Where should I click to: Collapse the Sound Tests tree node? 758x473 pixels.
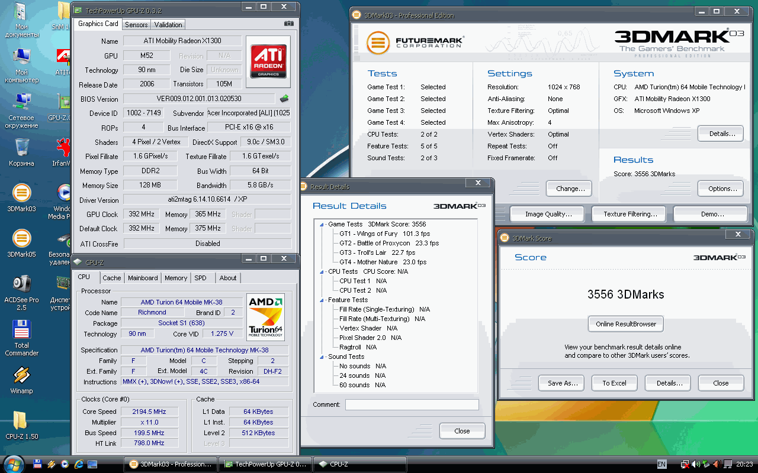322,357
